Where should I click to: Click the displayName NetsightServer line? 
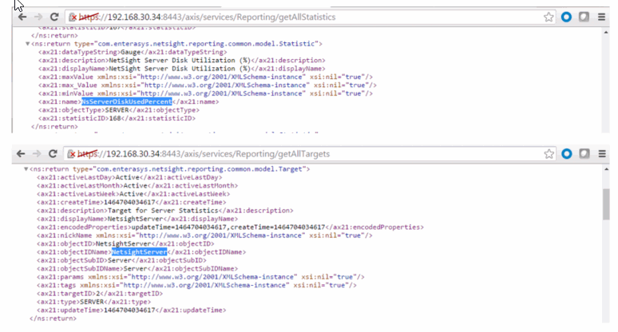[137, 219]
